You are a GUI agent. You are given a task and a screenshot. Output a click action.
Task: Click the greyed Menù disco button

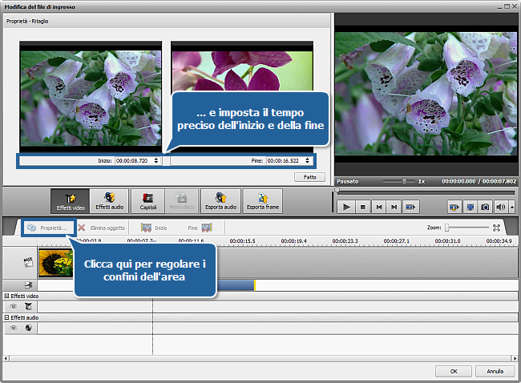click(182, 200)
